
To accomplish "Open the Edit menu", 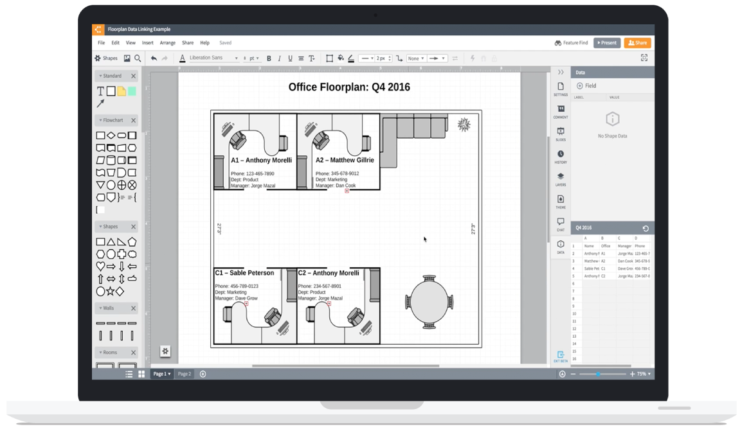I will [x=116, y=43].
